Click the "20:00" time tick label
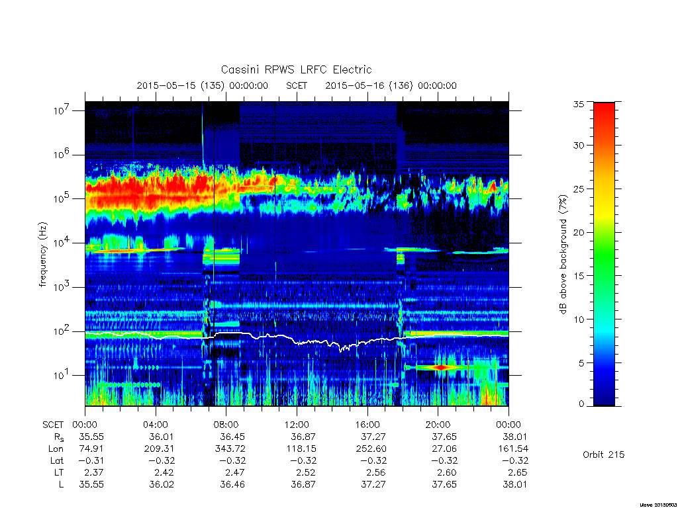Image resolution: width=678 pixels, height=508 pixels. [438, 425]
